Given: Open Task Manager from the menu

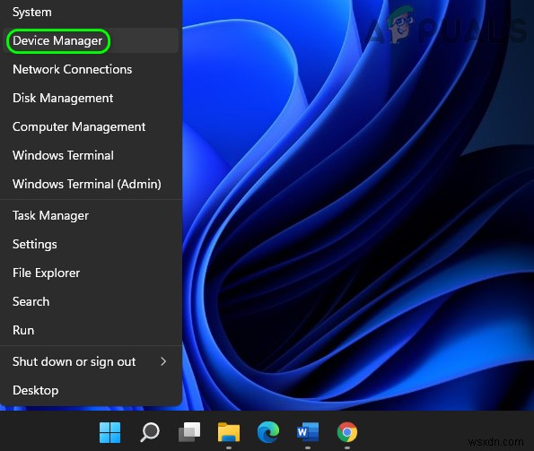Looking at the screenshot, I should click(91, 215).
